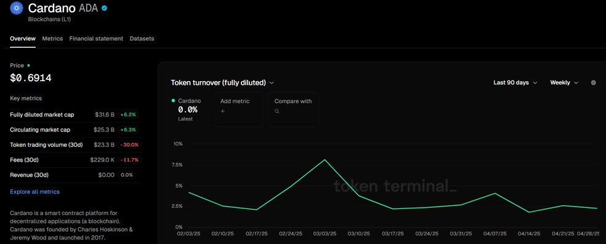Screen dimensions: 606x244
Task: Click the plus icon under Add metric
Action: point(222,111)
